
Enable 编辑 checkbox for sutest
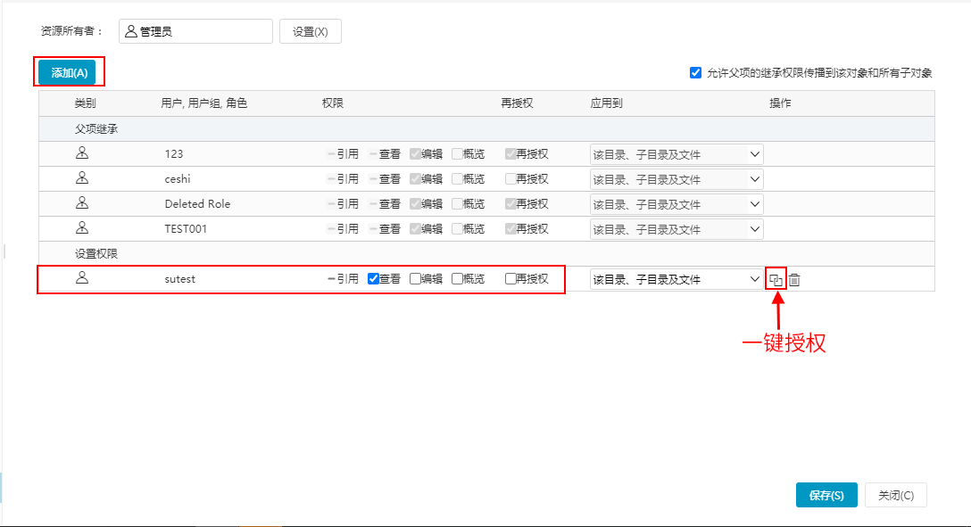coord(416,278)
